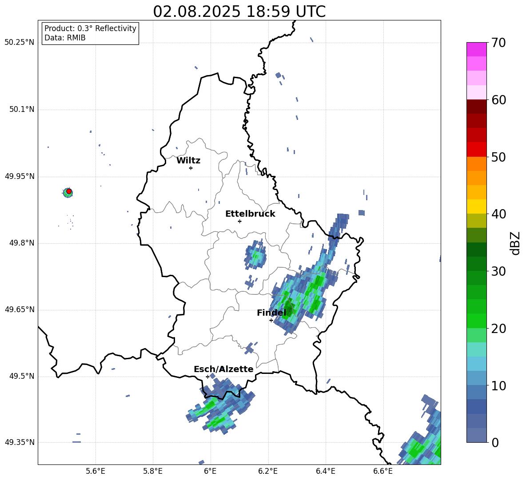Screen dimensions: 526x480
Task: Select the Esch/Alzette city label
Action: coord(223,369)
